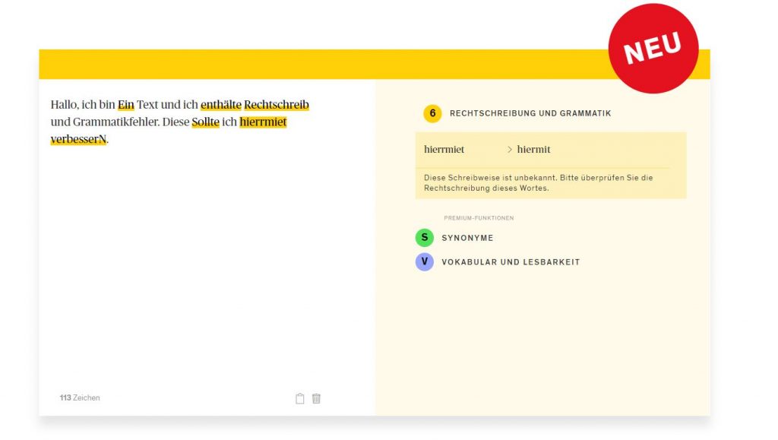The width and height of the screenshot is (778, 440).
Task: Select the highlighted word Sollte
Action: pyautogui.click(x=205, y=122)
